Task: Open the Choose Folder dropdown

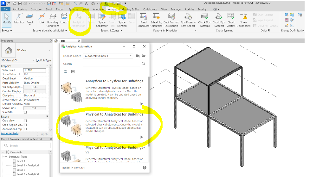Action: pyautogui.click(x=108, y=56)
